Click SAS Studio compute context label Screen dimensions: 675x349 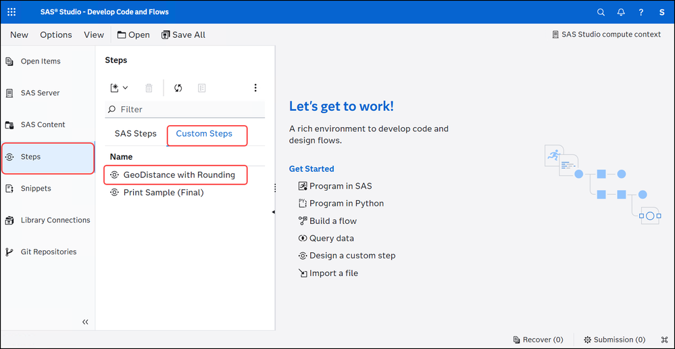pos(607,34)
